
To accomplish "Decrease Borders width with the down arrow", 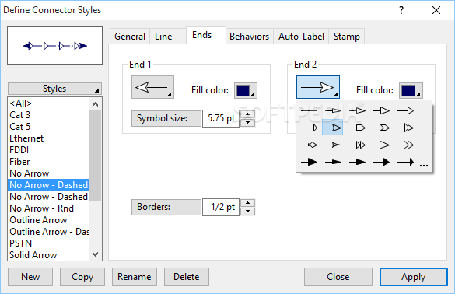I will click(247, 211).
